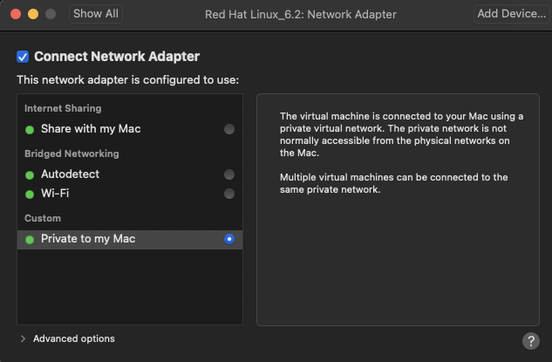Image resolution: width=552 pixels, height=362 pixels.
Task: Uncheck the Connect Network Adapter checkbox
Action: 23,57
